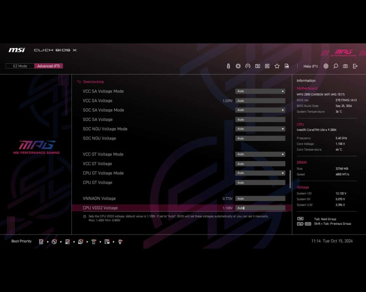Switch to Advanced (F7) mode
The height and width of the screenshot is (292, 366).
(49, 66)
